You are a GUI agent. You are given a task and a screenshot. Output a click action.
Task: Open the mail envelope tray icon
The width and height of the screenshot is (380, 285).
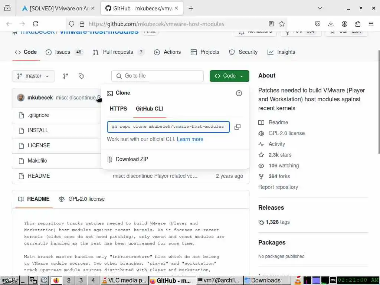[x=333, y=281]
